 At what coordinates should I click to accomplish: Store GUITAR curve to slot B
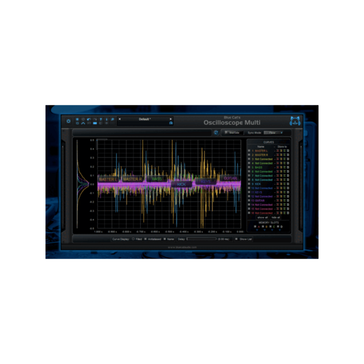click(x=281, y=201)
